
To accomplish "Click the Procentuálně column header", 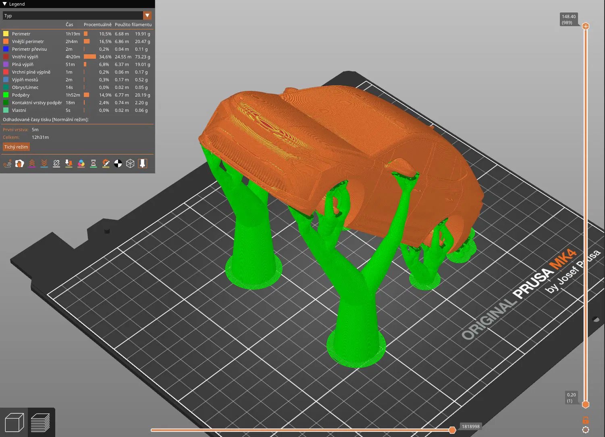I will (x=98, y=25).
